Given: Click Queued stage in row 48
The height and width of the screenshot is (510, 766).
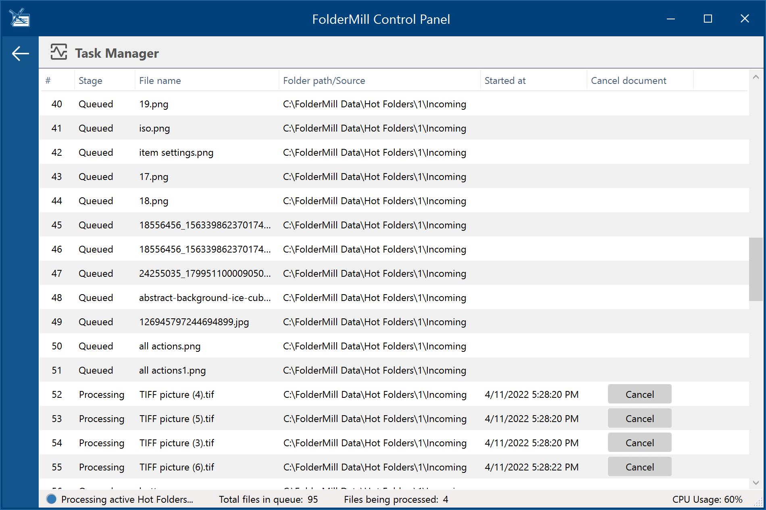Looking at the screenshot, I should coord(96,297).
